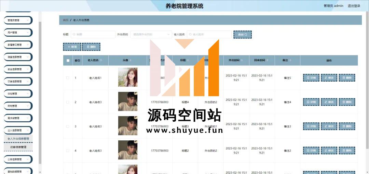Viewport: 369px width, 174px height.
Task: Click the batch 删除 button above the table
Action: click(x=91, y=47)
